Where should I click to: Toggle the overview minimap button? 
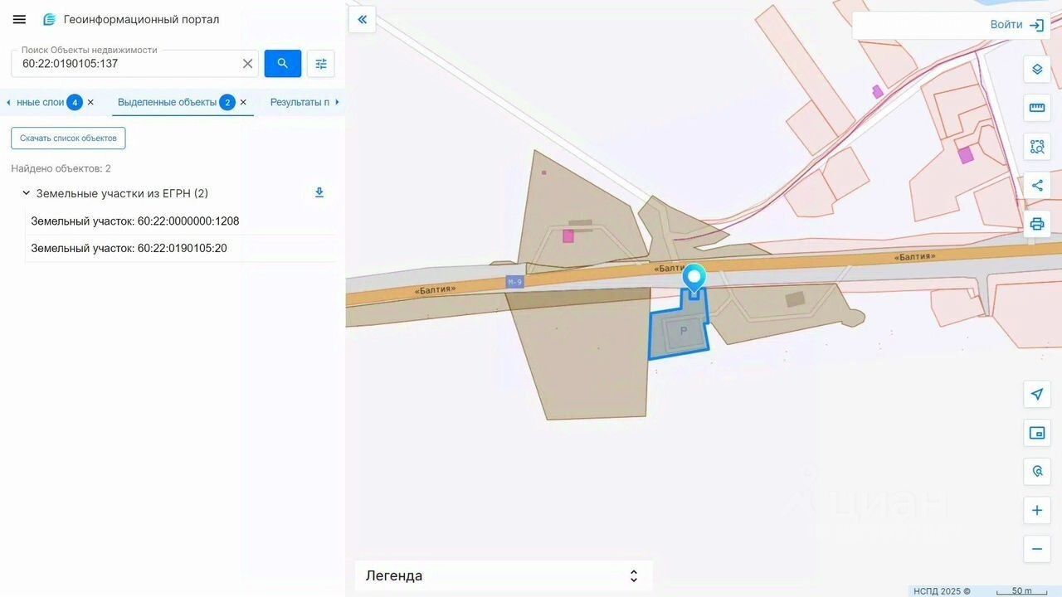1037,433
